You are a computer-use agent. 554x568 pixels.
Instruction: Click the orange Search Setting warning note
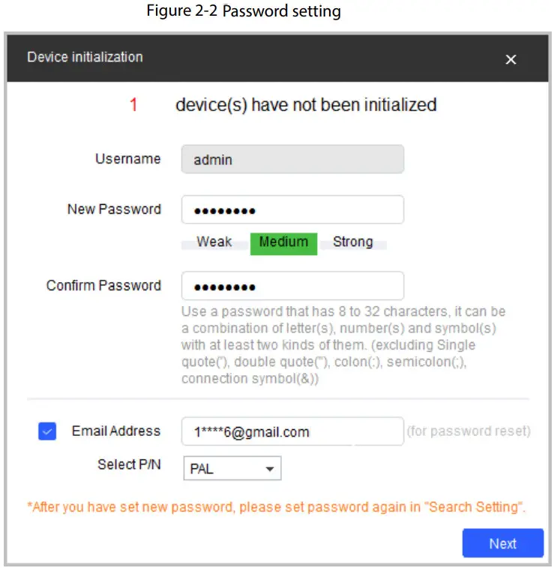pyautogui.click(x=276, y=507)
